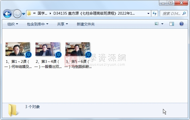Click the Forward navigation arrow button

coord(17,14)
